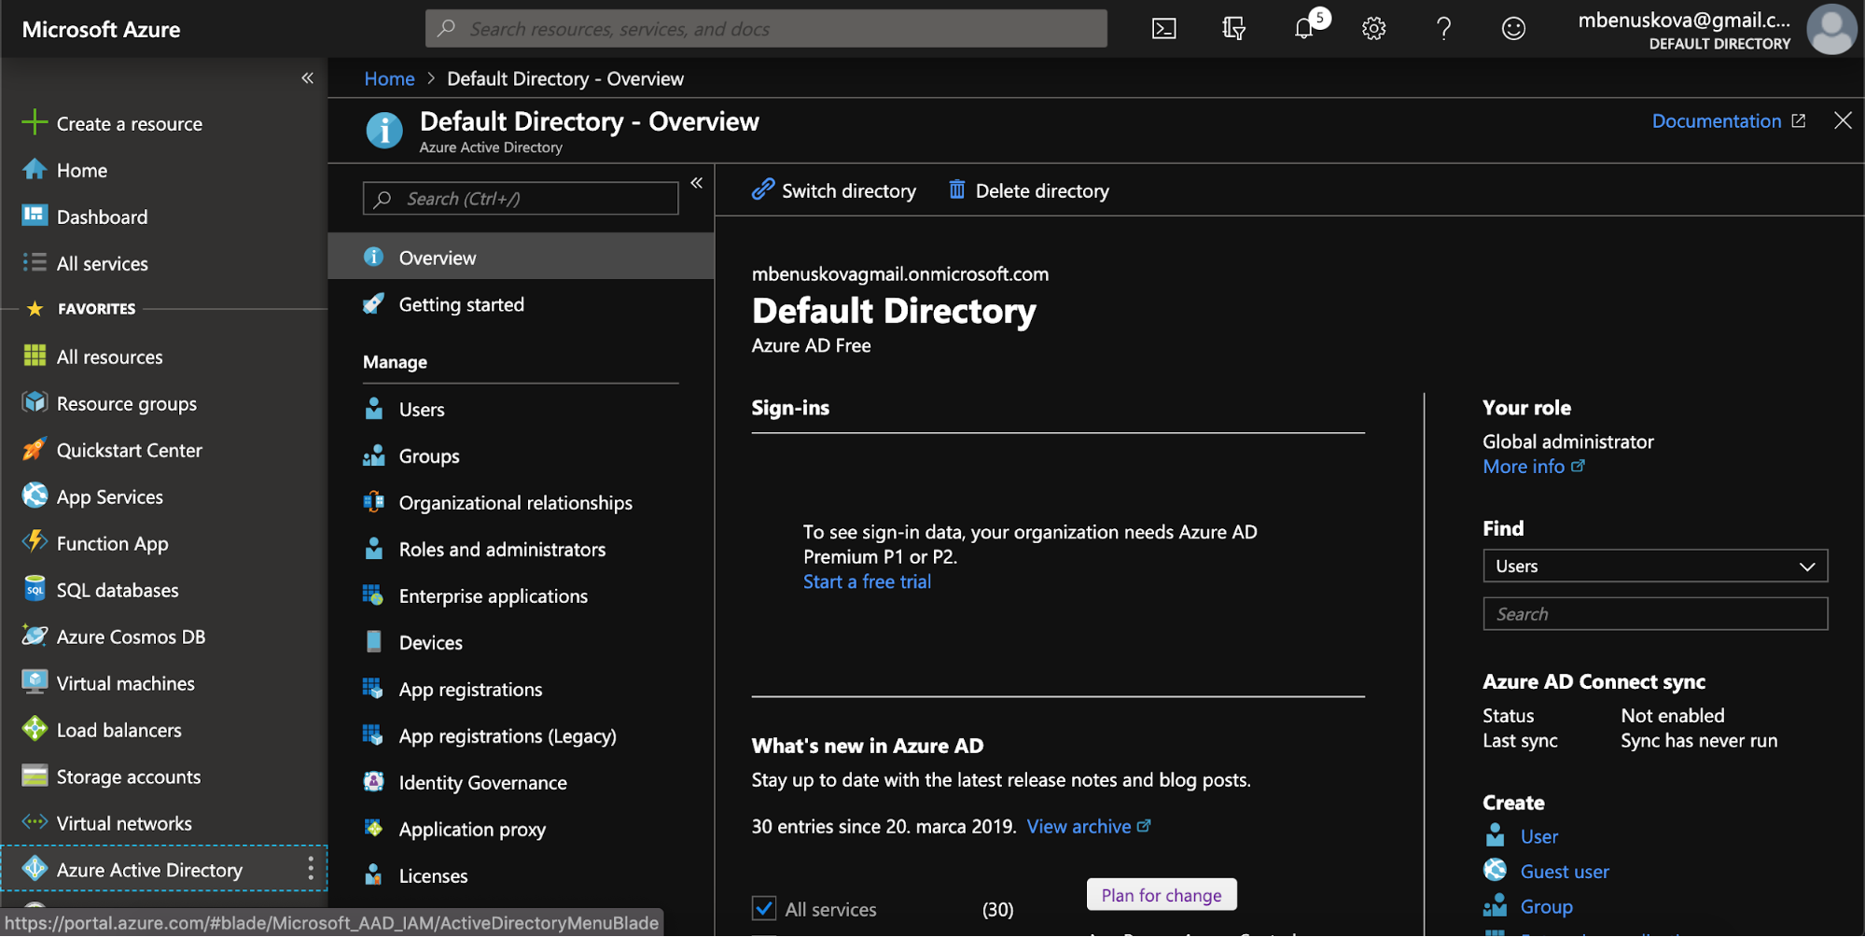
Task: Open the ellipsis menu on Azure Active Directory
Action: point(311,869)
